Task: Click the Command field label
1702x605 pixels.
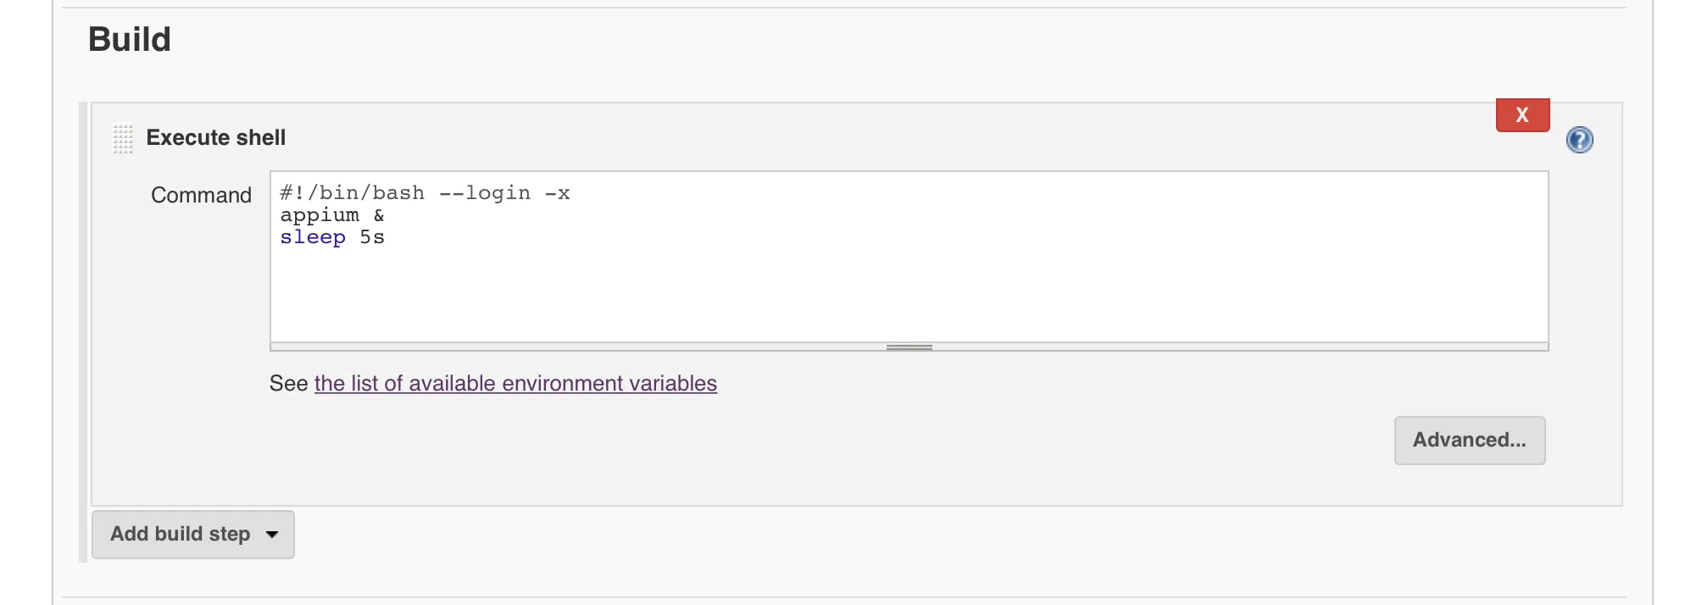Action: tap(202, 195)
